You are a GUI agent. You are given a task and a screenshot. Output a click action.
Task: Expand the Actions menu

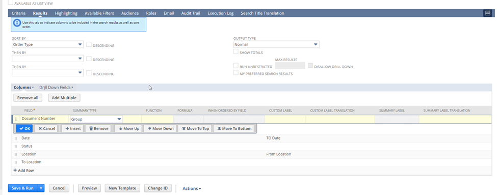tap(192, 188)
